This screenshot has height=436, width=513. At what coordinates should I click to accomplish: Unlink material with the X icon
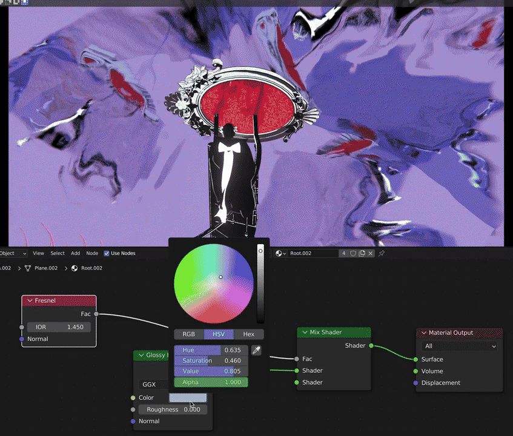point(371,253)
